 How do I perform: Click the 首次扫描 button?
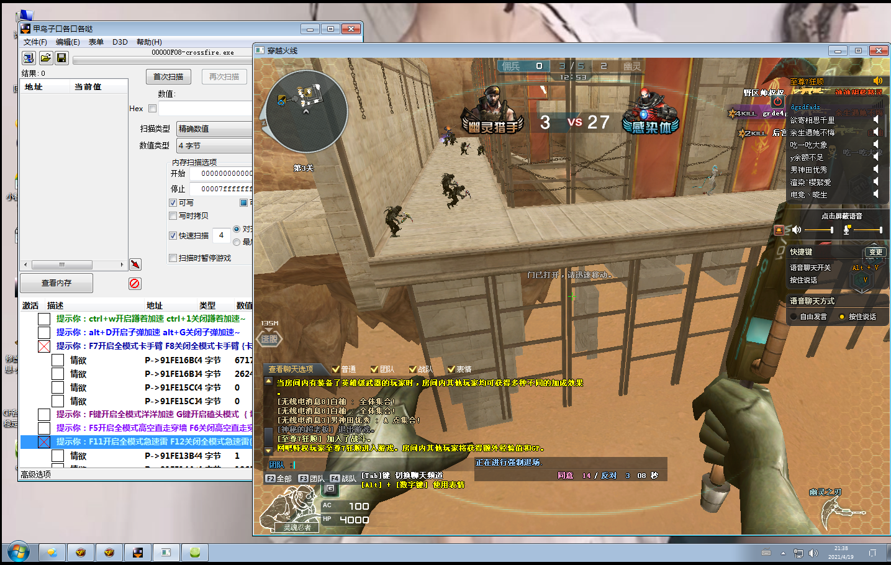168,76
